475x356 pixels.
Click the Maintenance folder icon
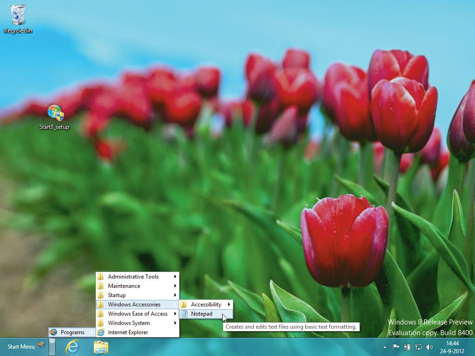click(x=101, y=286)
